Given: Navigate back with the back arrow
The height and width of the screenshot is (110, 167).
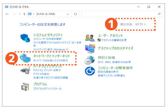Looking at the screenshot, I should [7, 14].
